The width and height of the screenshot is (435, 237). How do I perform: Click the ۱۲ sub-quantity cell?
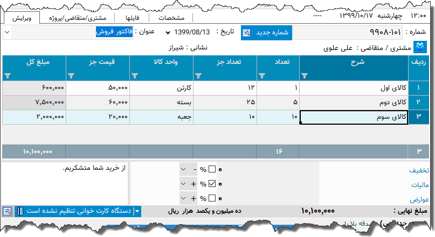point(225,88)
